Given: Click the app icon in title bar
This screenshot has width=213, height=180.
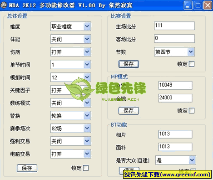Looking at the screenshot, I should (3, 5).
